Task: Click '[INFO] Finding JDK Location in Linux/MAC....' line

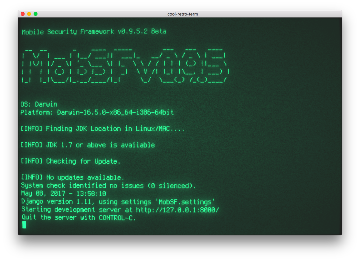Action: (x=102, y=129)
